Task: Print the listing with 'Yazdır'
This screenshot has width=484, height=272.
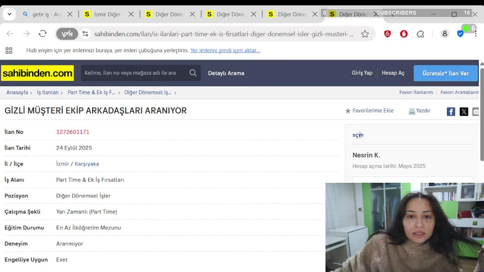Action: coord(420,111)
